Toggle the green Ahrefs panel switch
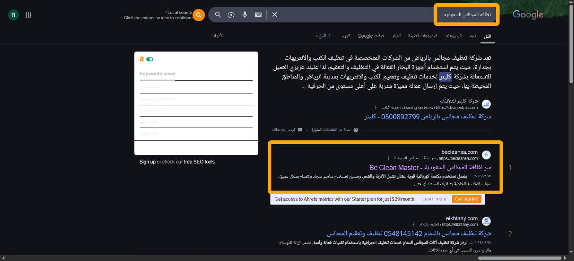Viewport: 574px width, 261px height. pyautogui.click(x=150, y=59)
